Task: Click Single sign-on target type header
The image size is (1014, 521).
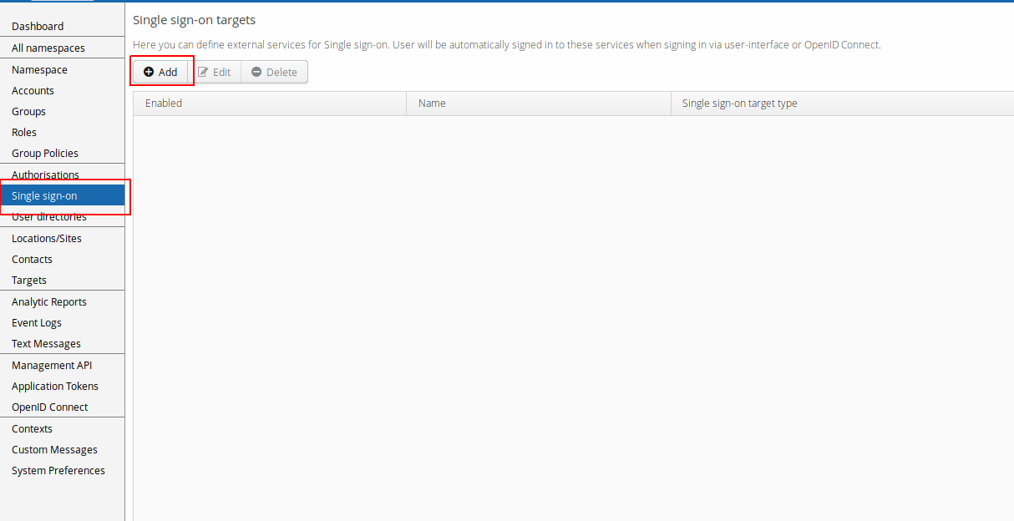Action: click(x=739, y=104)
